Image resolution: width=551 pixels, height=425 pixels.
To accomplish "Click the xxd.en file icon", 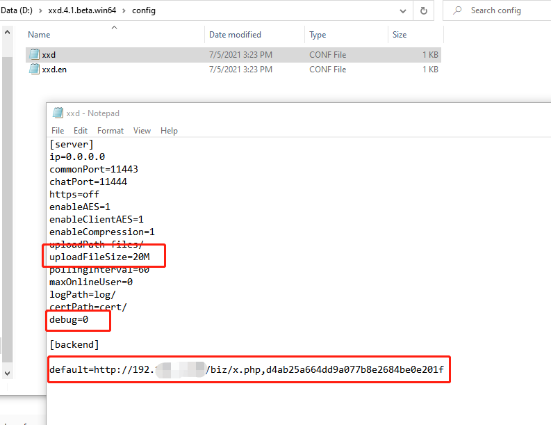I will tap(34, 70).
